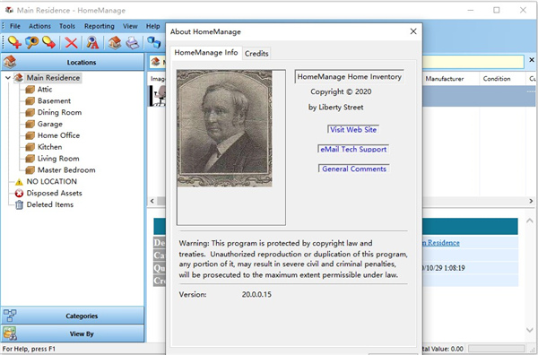This screenshot has height=355, width=538.
Task: Switch to the Credits tab
Action: [x=256, y=54]
